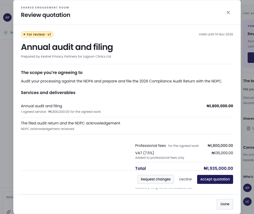Click the For review v1 badge
Screen dimensions: 254x214
point(37,34)
